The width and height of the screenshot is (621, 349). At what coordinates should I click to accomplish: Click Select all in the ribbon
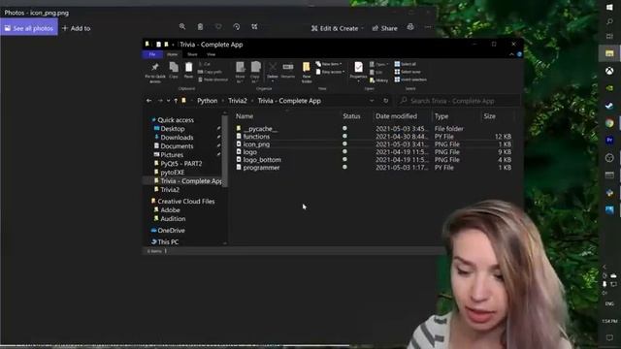click(406, 64)
